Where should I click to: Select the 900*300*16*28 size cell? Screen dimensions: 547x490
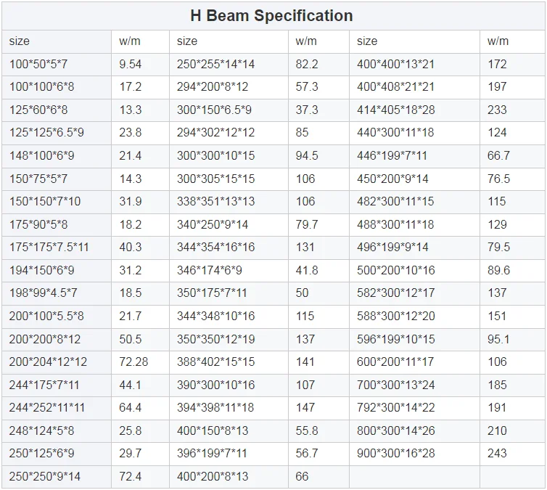395,453
